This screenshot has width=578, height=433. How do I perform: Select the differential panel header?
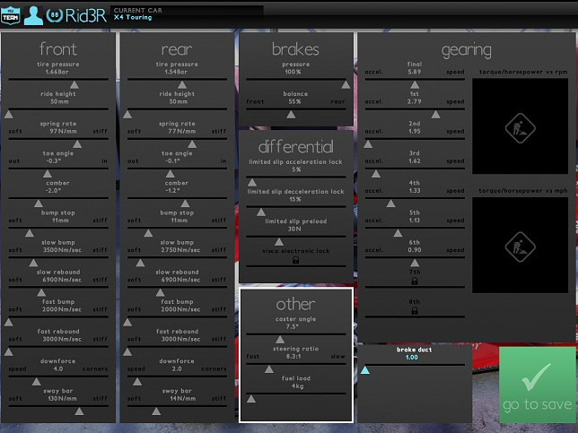295,146
